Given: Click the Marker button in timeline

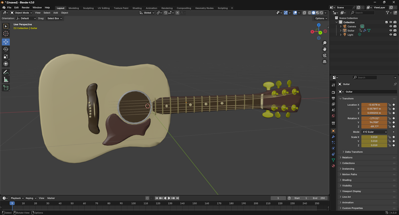Looking at the screenshot, I should pos(51,198).
